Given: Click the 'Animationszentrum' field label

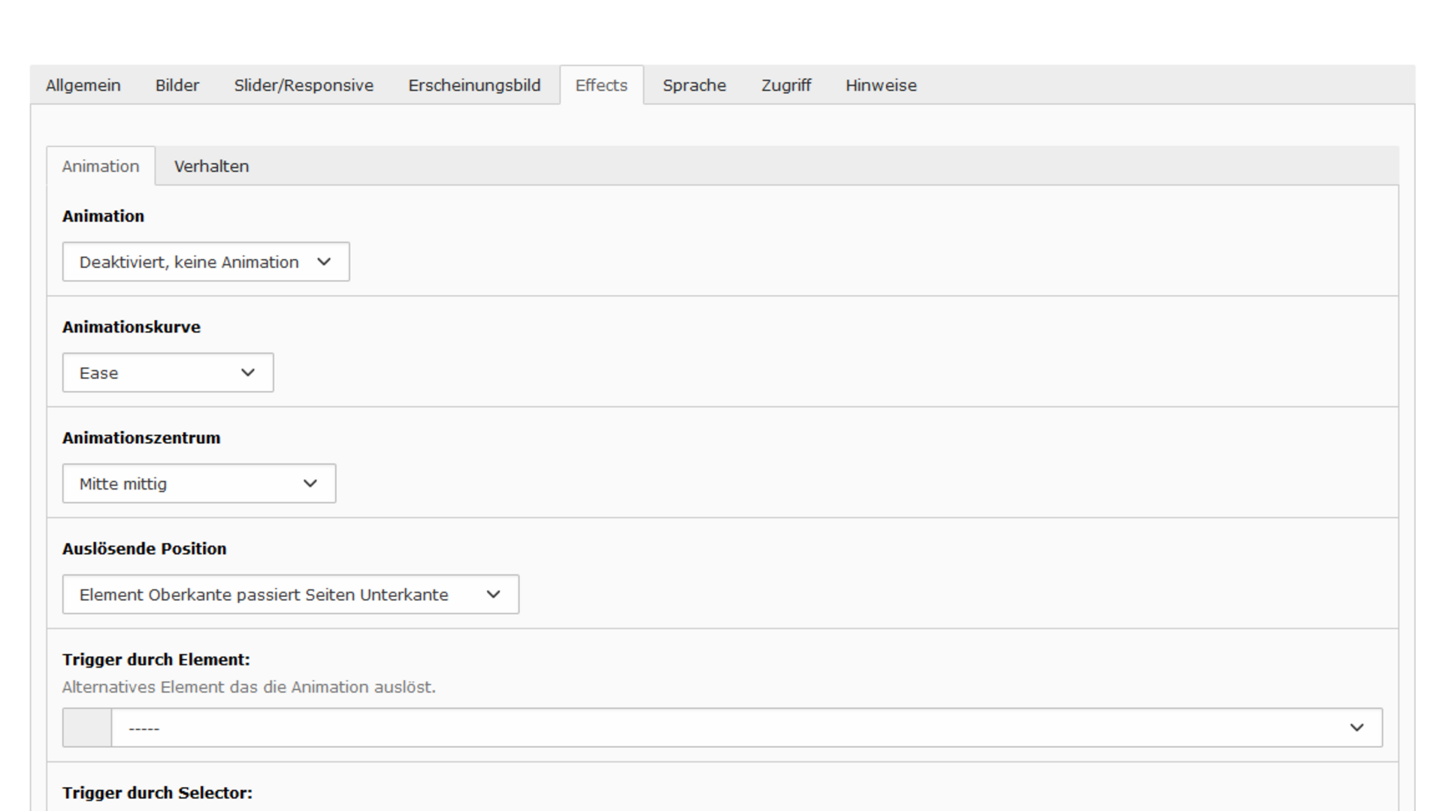Looking at the screenshot, I should (x=141, y=439).
